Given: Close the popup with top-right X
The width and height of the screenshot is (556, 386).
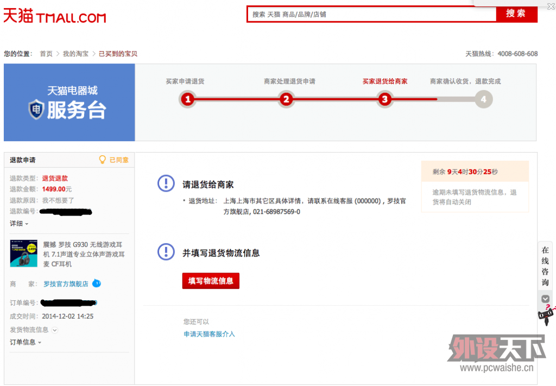Looking at the screenshot, I should pos(551,6).
